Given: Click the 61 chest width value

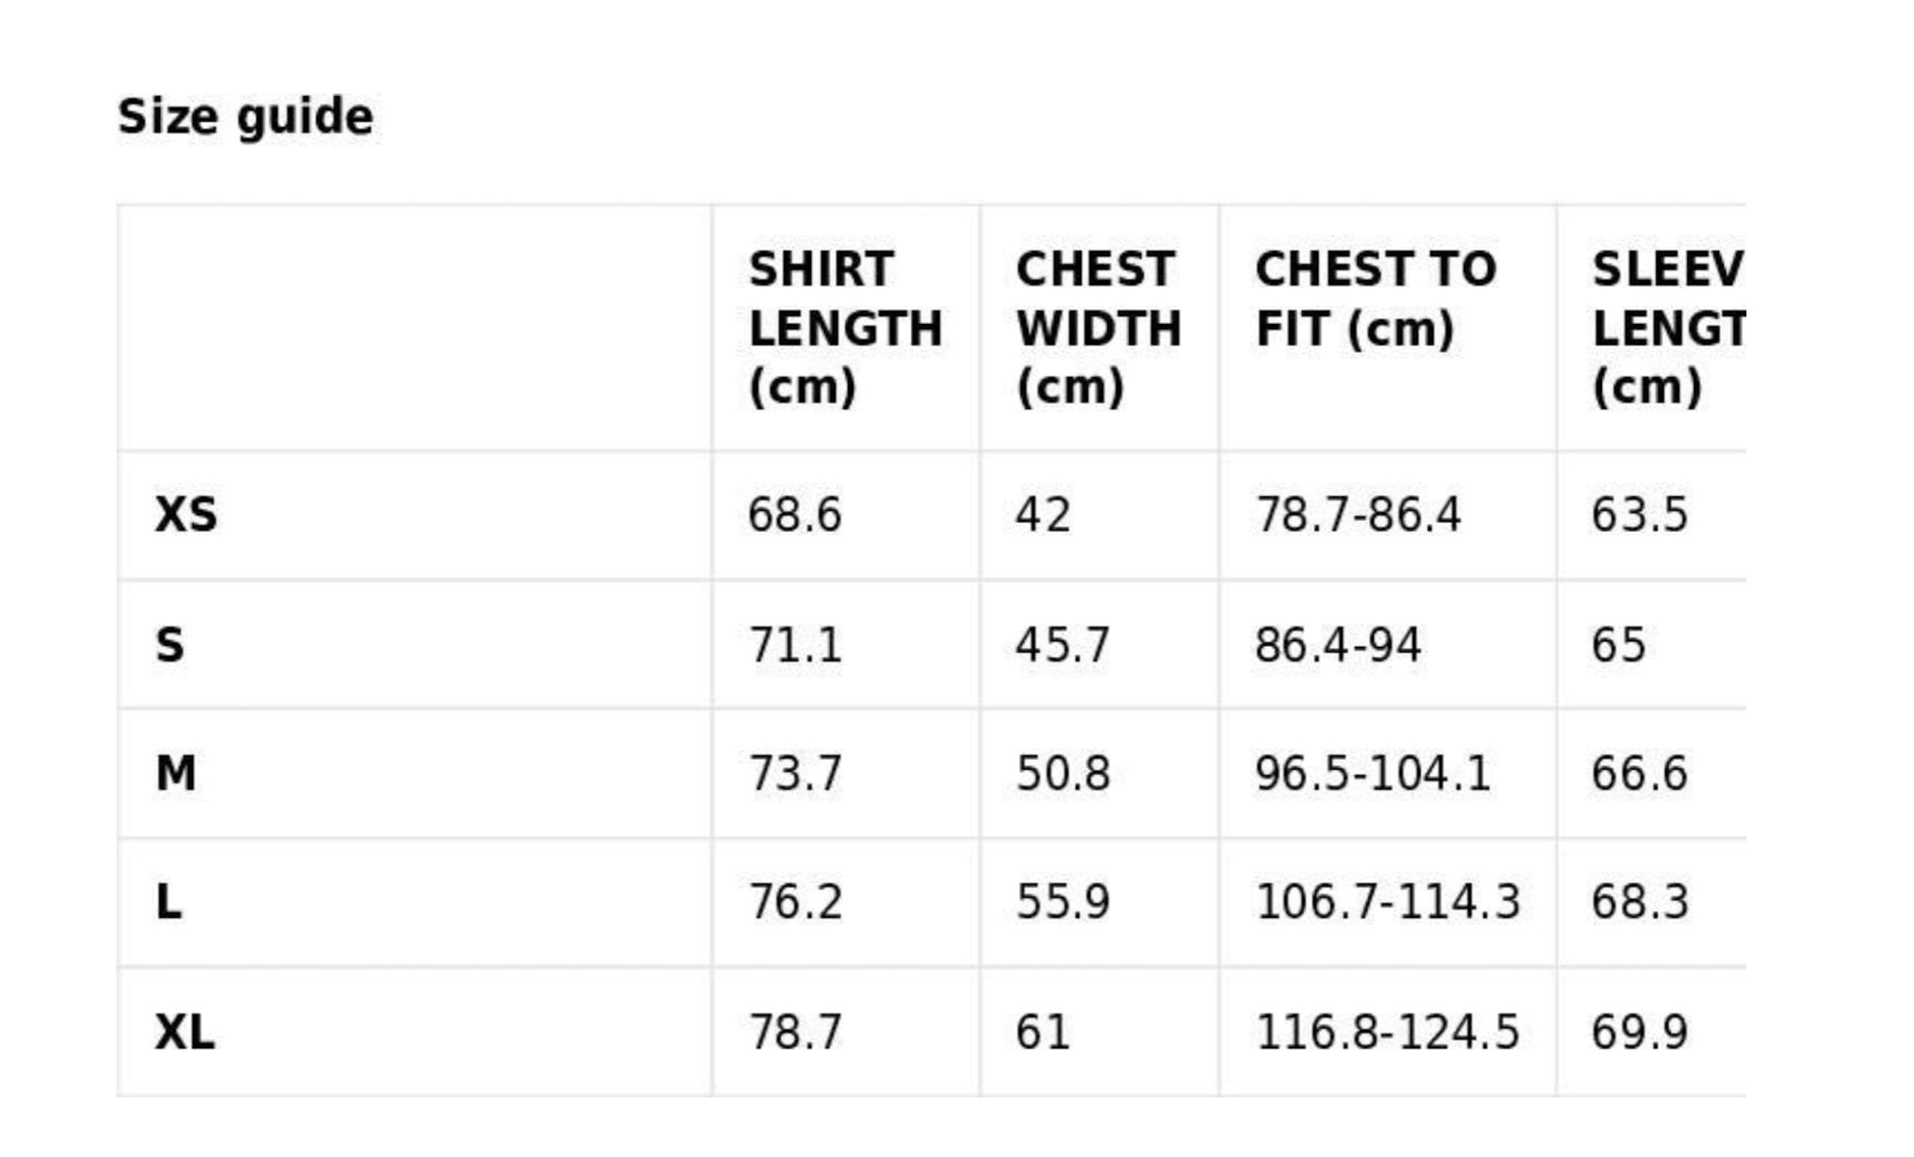Looking at the screenshot, I should pos(1043,1033).
